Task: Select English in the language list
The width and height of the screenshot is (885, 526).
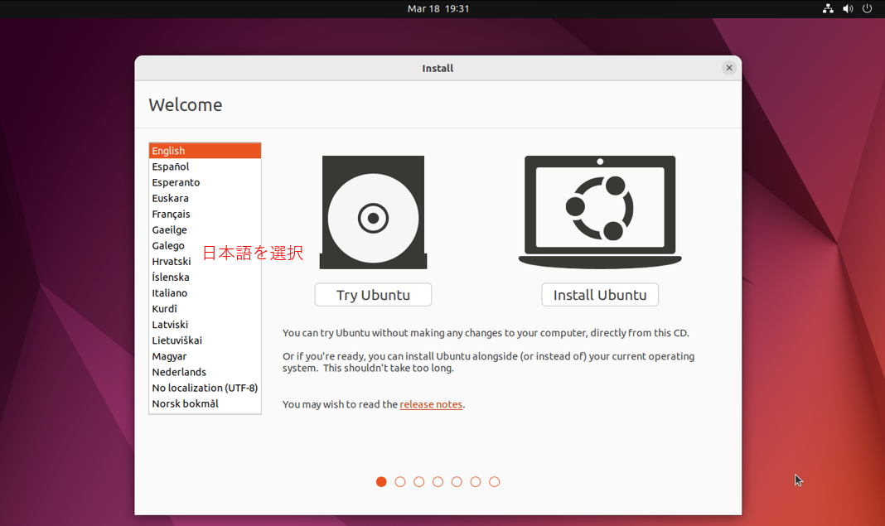Action: (x=205, y=151)
